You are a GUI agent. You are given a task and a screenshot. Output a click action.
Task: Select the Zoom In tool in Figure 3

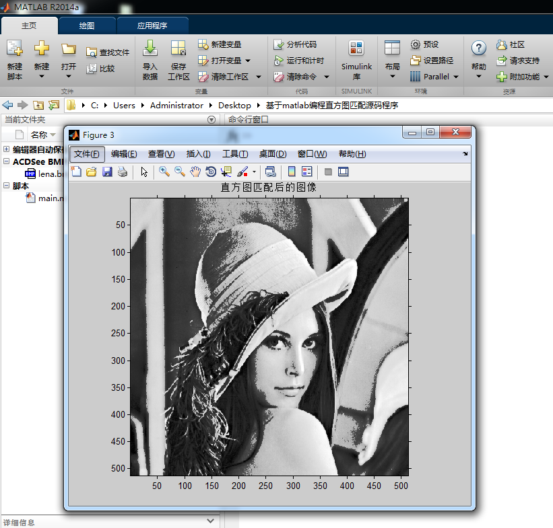coord(164,172)
